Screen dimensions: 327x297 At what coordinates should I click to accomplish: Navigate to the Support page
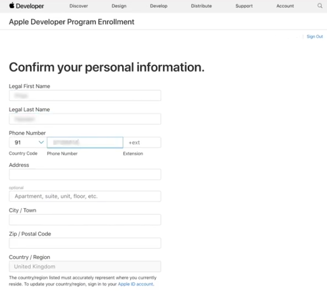pos(244,6)
